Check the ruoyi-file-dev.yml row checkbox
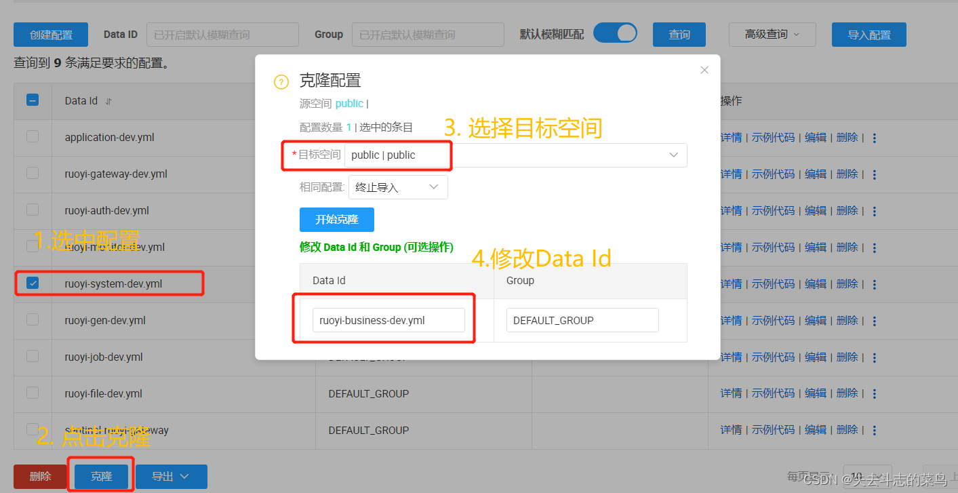The width and height of the screenshot is (958, 493). (x=33, y=393)
